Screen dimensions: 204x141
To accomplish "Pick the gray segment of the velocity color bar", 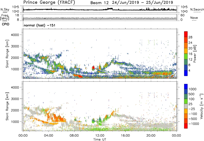I will 186,106.
